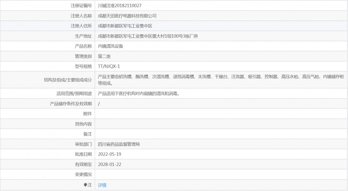Click the 生产地址 label

pyautogui.click(x=83, y=36)
